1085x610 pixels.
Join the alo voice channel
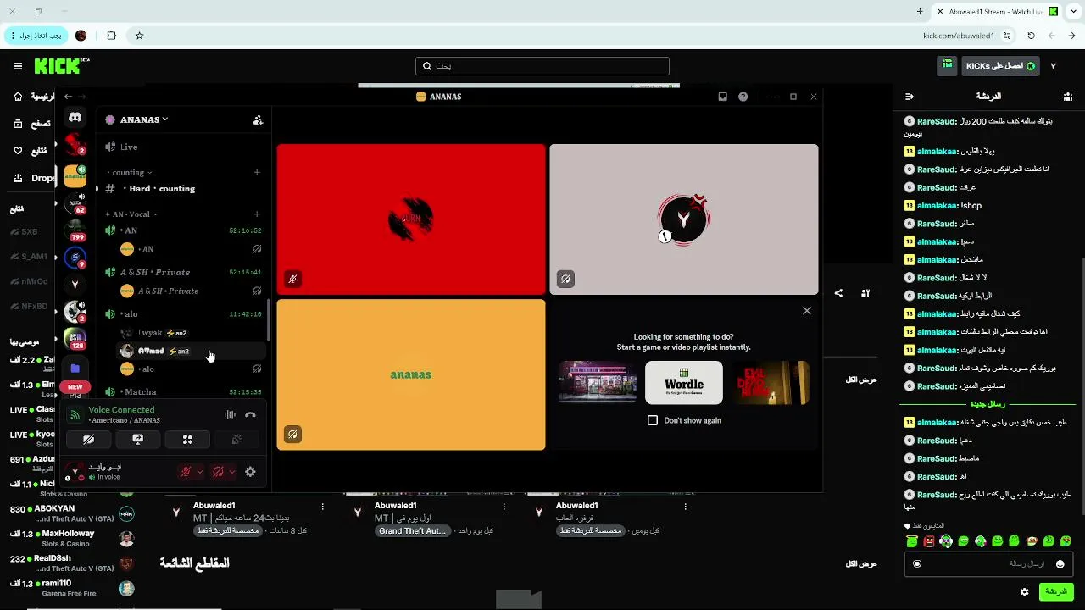184,314
